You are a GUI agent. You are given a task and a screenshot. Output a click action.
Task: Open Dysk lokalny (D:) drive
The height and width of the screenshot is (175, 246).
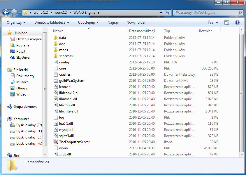click(x=29, y=131)
